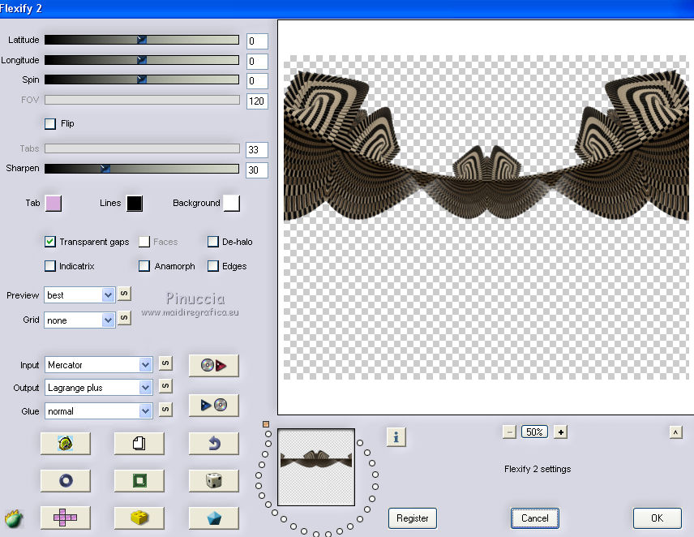Click the orange square above preset dots

(266, 424)
